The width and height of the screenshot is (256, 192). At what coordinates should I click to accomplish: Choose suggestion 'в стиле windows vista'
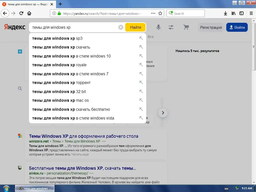pos(87,118)
